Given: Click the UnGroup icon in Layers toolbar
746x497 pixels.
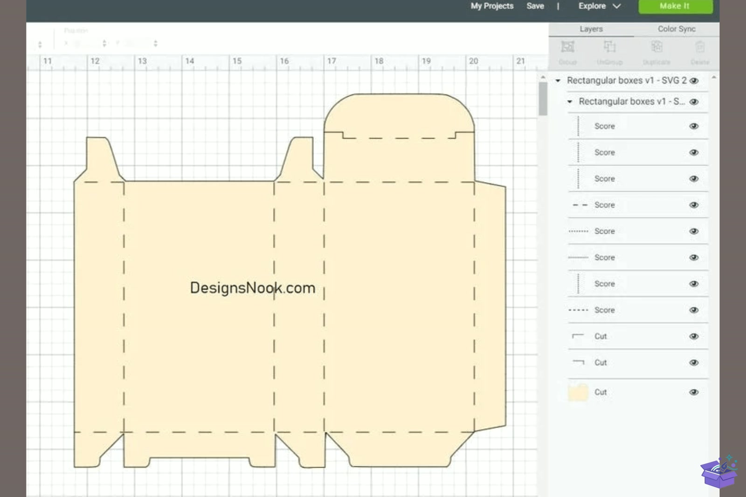Looking at the screenshot, I should click(609, 47).
